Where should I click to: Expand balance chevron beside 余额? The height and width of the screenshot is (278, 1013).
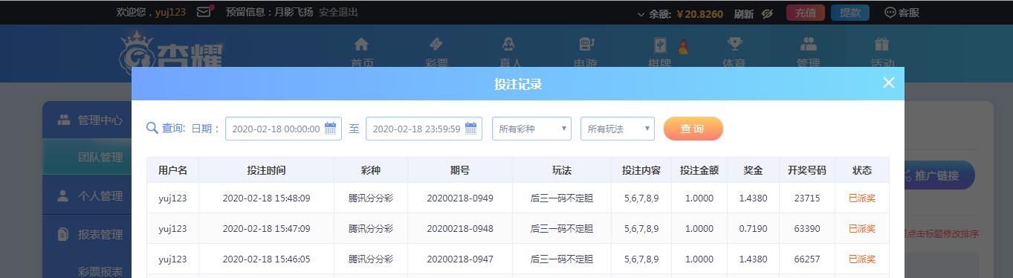(641, 14)
